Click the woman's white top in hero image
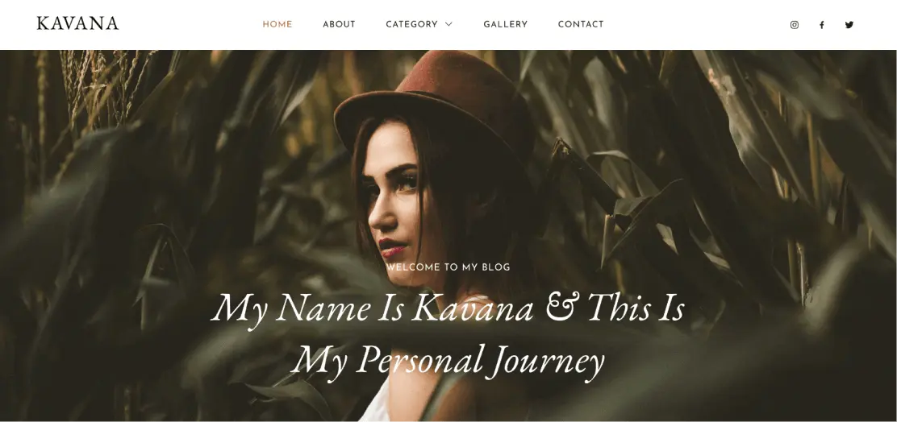 (x=377, y=404)
